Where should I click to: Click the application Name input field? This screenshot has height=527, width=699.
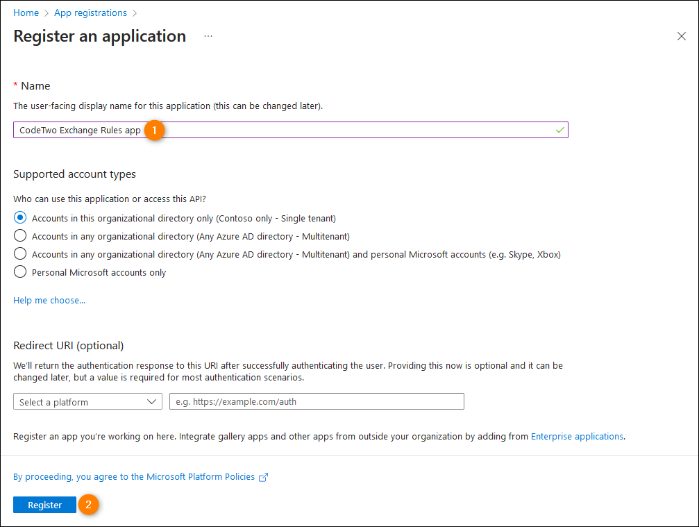click(291, 130)
